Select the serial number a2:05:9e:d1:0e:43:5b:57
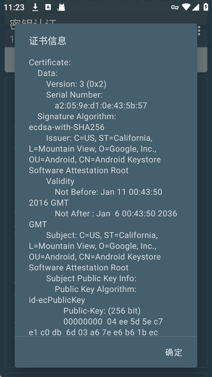The height and width of the screenshot is (377, 212). 101,106
